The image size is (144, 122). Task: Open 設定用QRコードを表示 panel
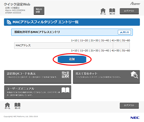(38, 77)
